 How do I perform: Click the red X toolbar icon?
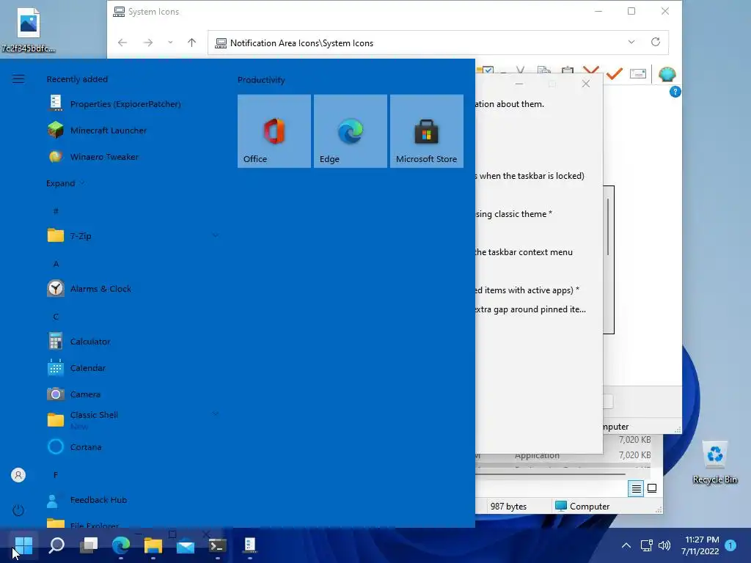tap(591, 71)
